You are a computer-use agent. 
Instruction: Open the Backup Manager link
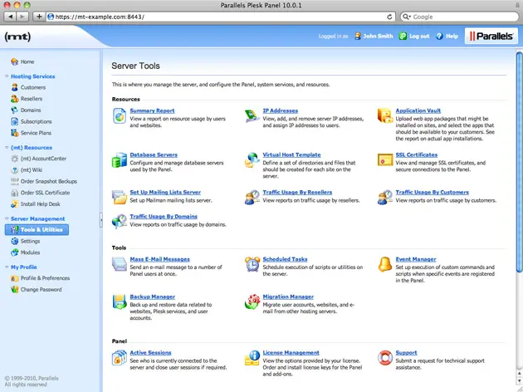click(x=153, y=296)
